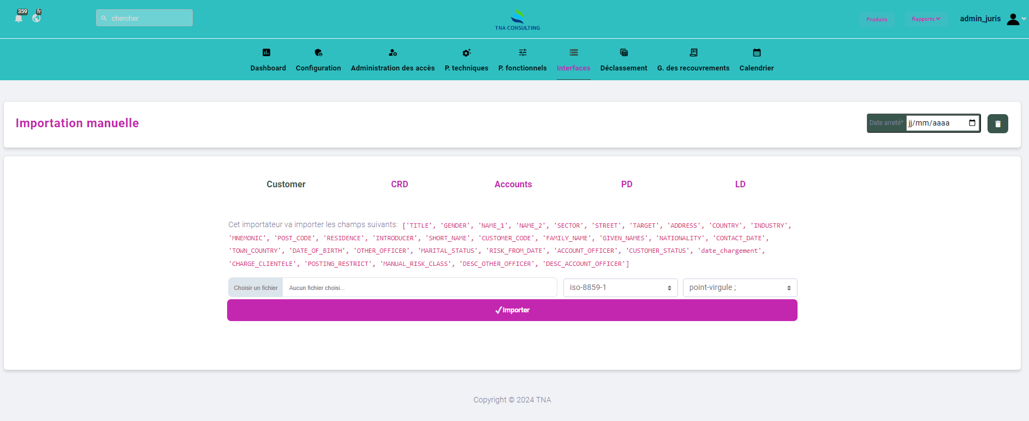
Task: Expand the point-virgule separator dropdown
Action: click(x=740, y=288)
